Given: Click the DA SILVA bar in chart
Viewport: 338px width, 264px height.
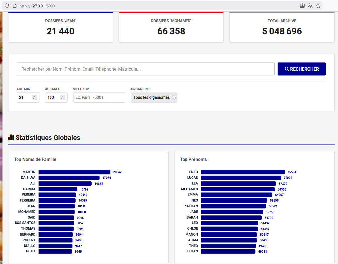Looking at the screenshot, I should 69,178.
